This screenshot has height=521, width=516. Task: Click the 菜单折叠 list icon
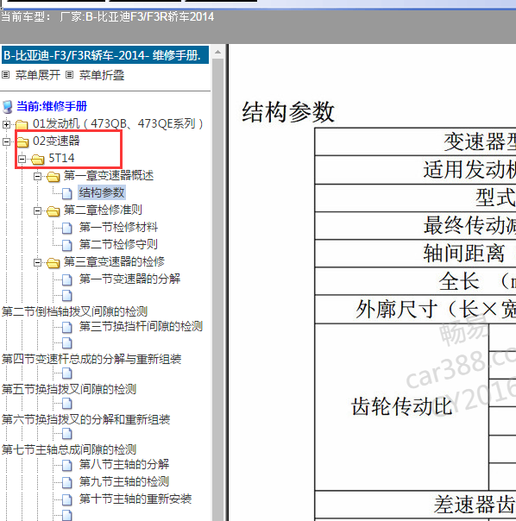click(69, 75)
